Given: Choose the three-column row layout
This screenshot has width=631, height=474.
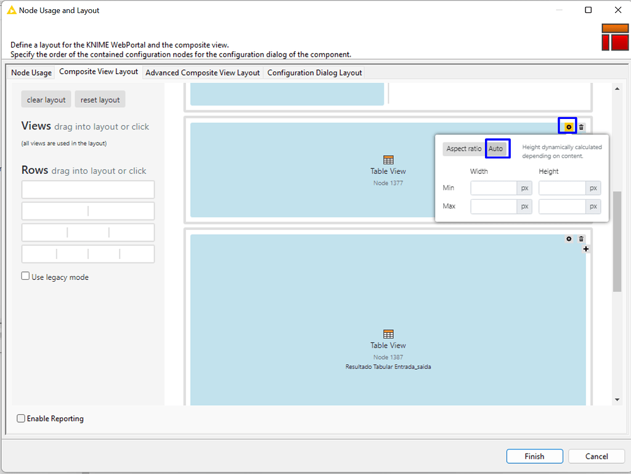Looking at the screenshot, I should [88, 232].
